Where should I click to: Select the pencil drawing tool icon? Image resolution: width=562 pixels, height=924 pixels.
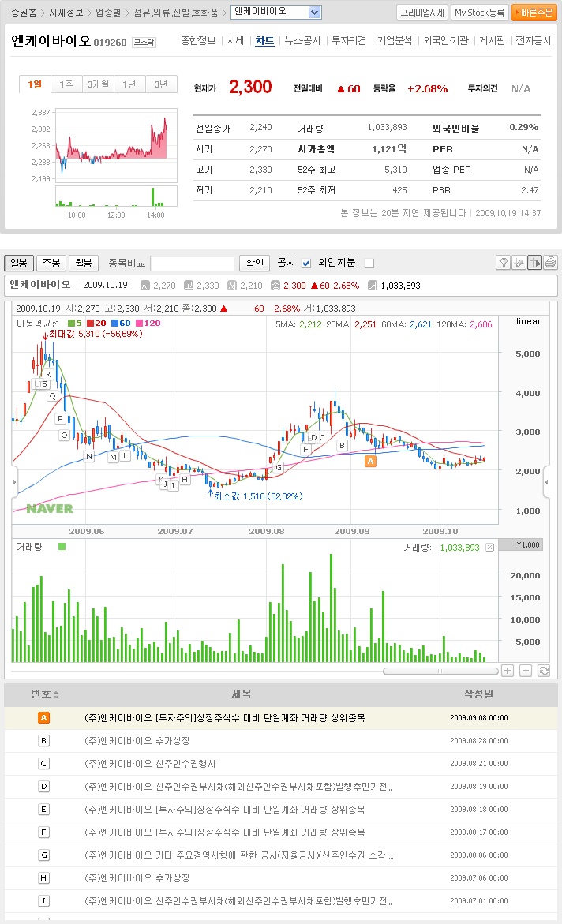tap(519, 263)
